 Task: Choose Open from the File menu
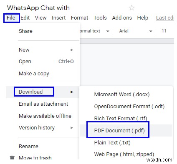[43, 62]
